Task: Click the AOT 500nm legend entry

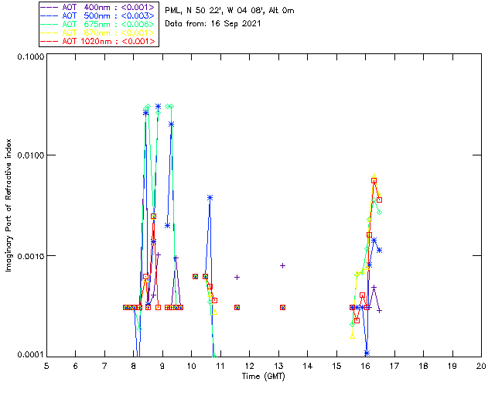Action: [x=98, y=15]
